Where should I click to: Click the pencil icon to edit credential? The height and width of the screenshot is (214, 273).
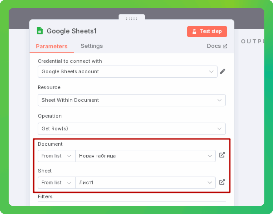pyautogui.click(x=223, y=72)
